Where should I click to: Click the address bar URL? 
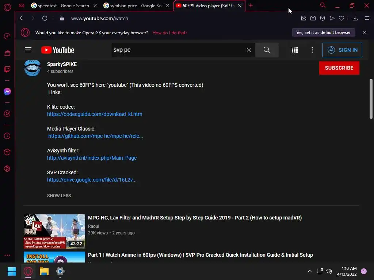pyautogui.click(x=99, y=18)
